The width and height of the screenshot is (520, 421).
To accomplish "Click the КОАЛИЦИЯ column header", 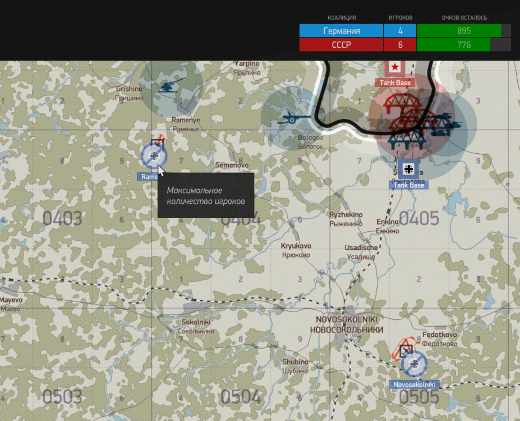I will click(x=342, y=17).
